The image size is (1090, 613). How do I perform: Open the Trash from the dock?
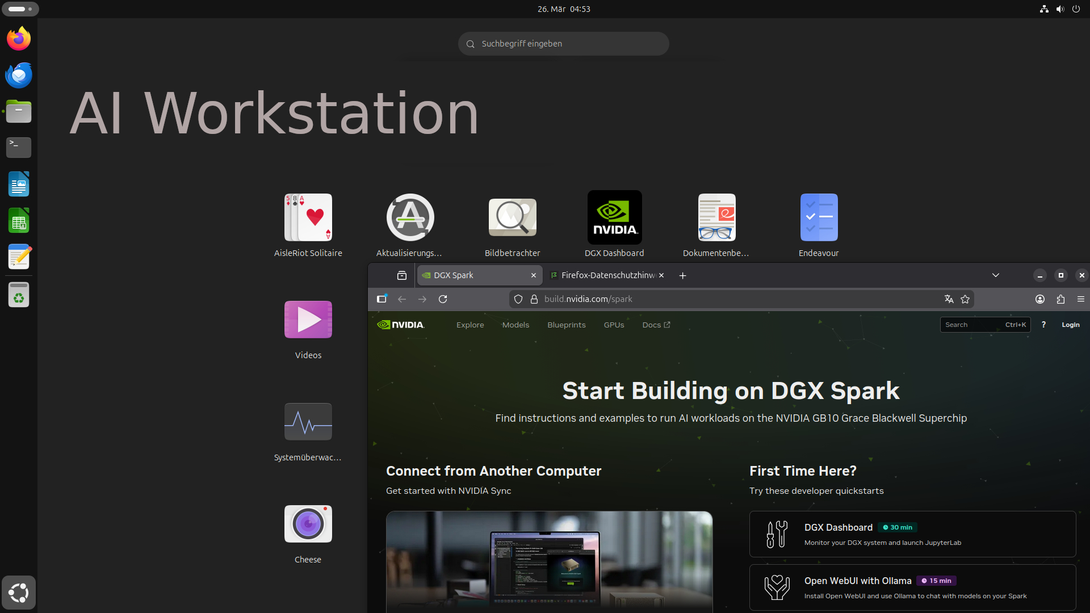19,295
